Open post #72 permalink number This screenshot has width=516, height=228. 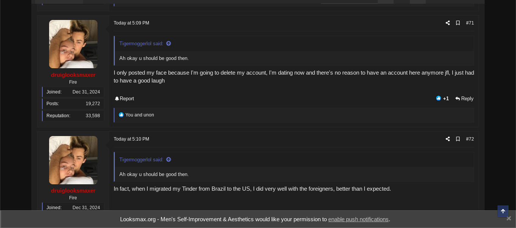[x=470, y=139]
